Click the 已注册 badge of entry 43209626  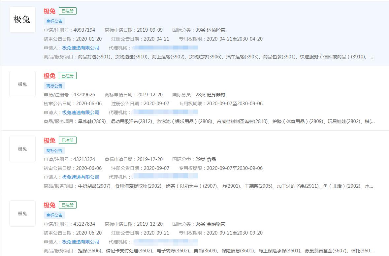click(x=68, y=76)
